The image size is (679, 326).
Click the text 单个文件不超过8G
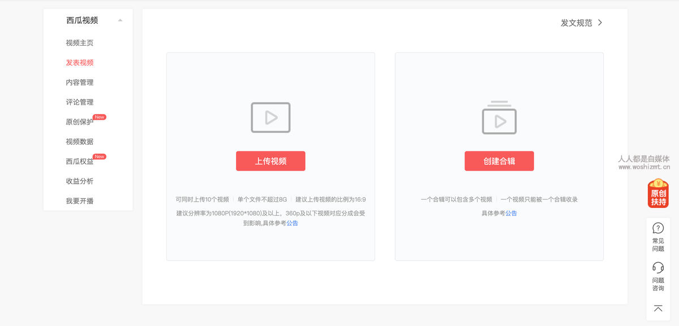click(x=262, y=199)
